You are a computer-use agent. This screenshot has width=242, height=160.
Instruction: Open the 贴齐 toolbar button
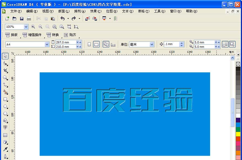tap(70, 35)
